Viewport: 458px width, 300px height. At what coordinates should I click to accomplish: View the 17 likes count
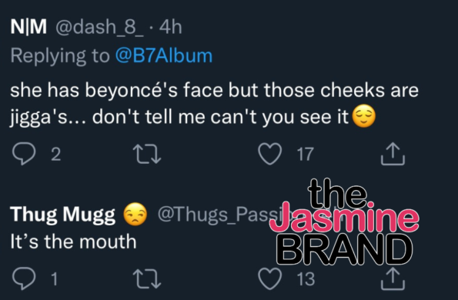(306, 154)
